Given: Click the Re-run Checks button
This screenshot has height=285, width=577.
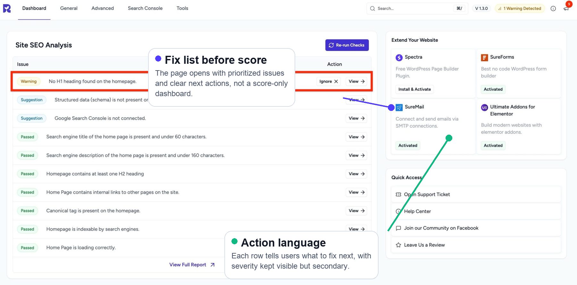Looking at the screenshot, I should coord(347,45).
